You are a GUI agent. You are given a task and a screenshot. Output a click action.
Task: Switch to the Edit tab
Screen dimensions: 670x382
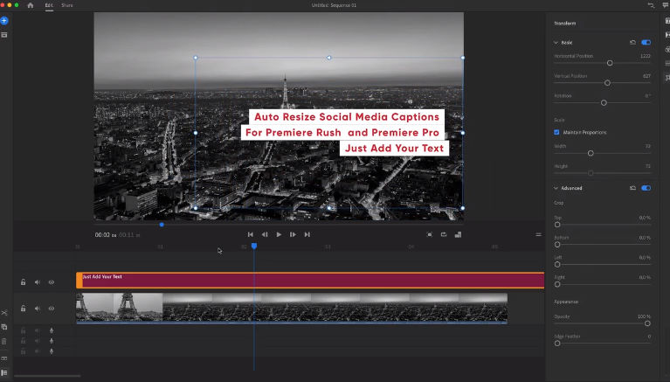pos(49,5)
